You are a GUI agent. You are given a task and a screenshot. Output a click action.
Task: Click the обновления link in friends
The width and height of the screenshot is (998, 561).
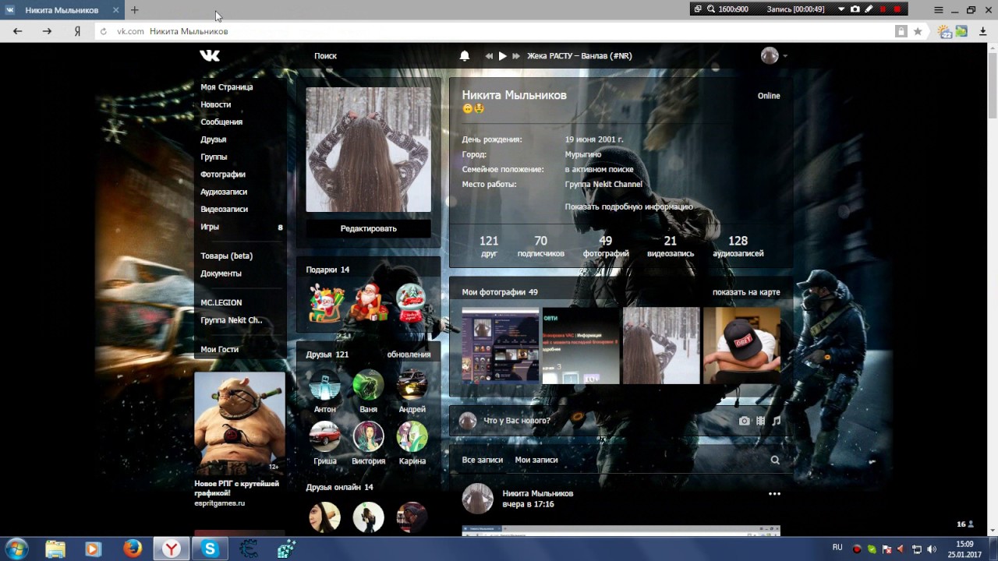[x=409, y=355]
